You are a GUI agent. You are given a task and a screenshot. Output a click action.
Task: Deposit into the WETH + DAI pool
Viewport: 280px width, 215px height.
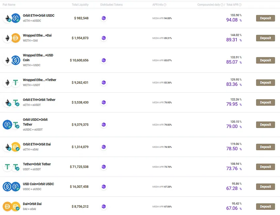tap(265, 38)
